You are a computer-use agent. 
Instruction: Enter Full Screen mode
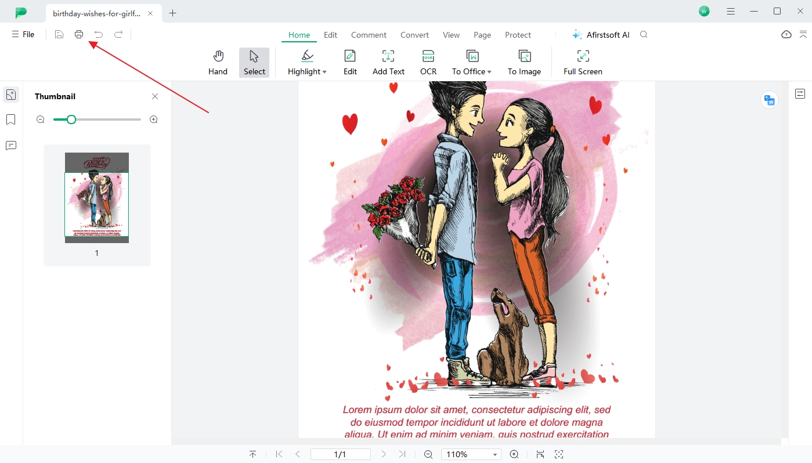pyautogui.click(x=583, y=63)
